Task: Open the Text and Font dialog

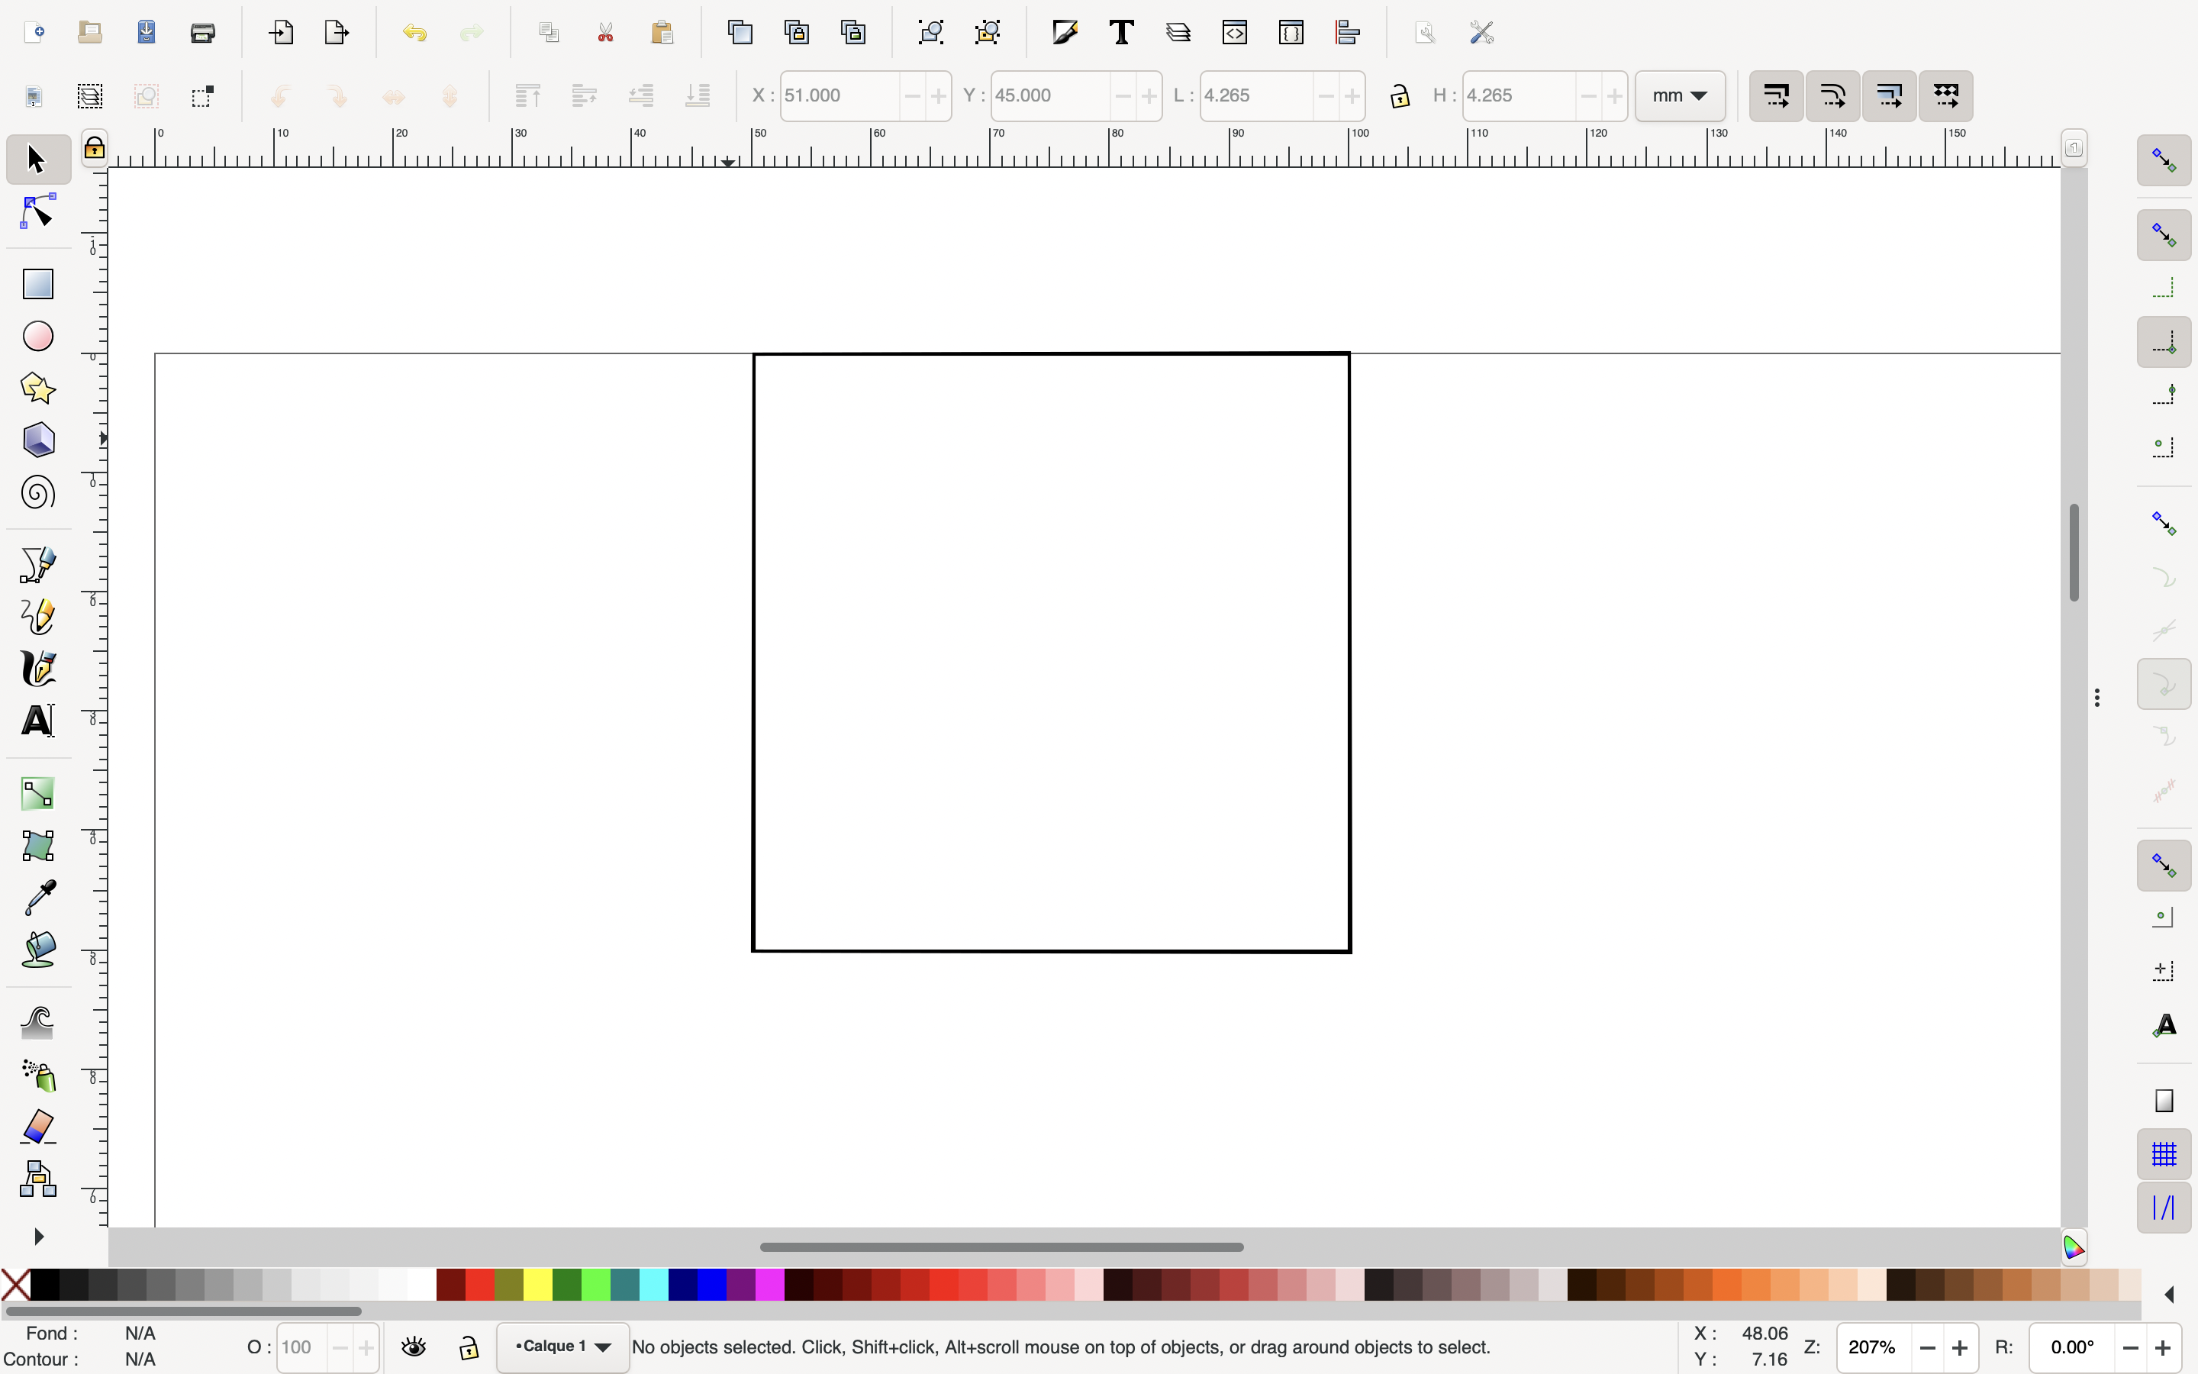Action: pos(1122,33)
